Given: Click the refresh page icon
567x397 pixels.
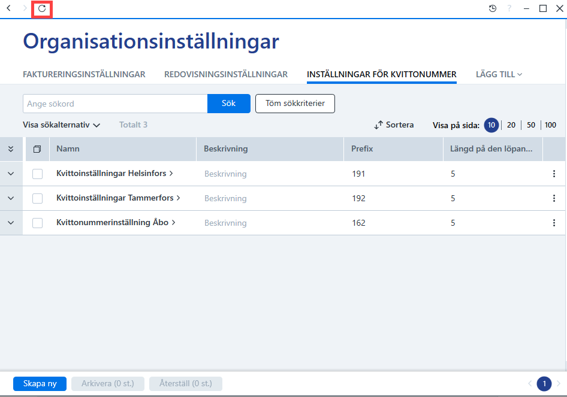Looking at the screenshot, I should click(x=42, y=8).
